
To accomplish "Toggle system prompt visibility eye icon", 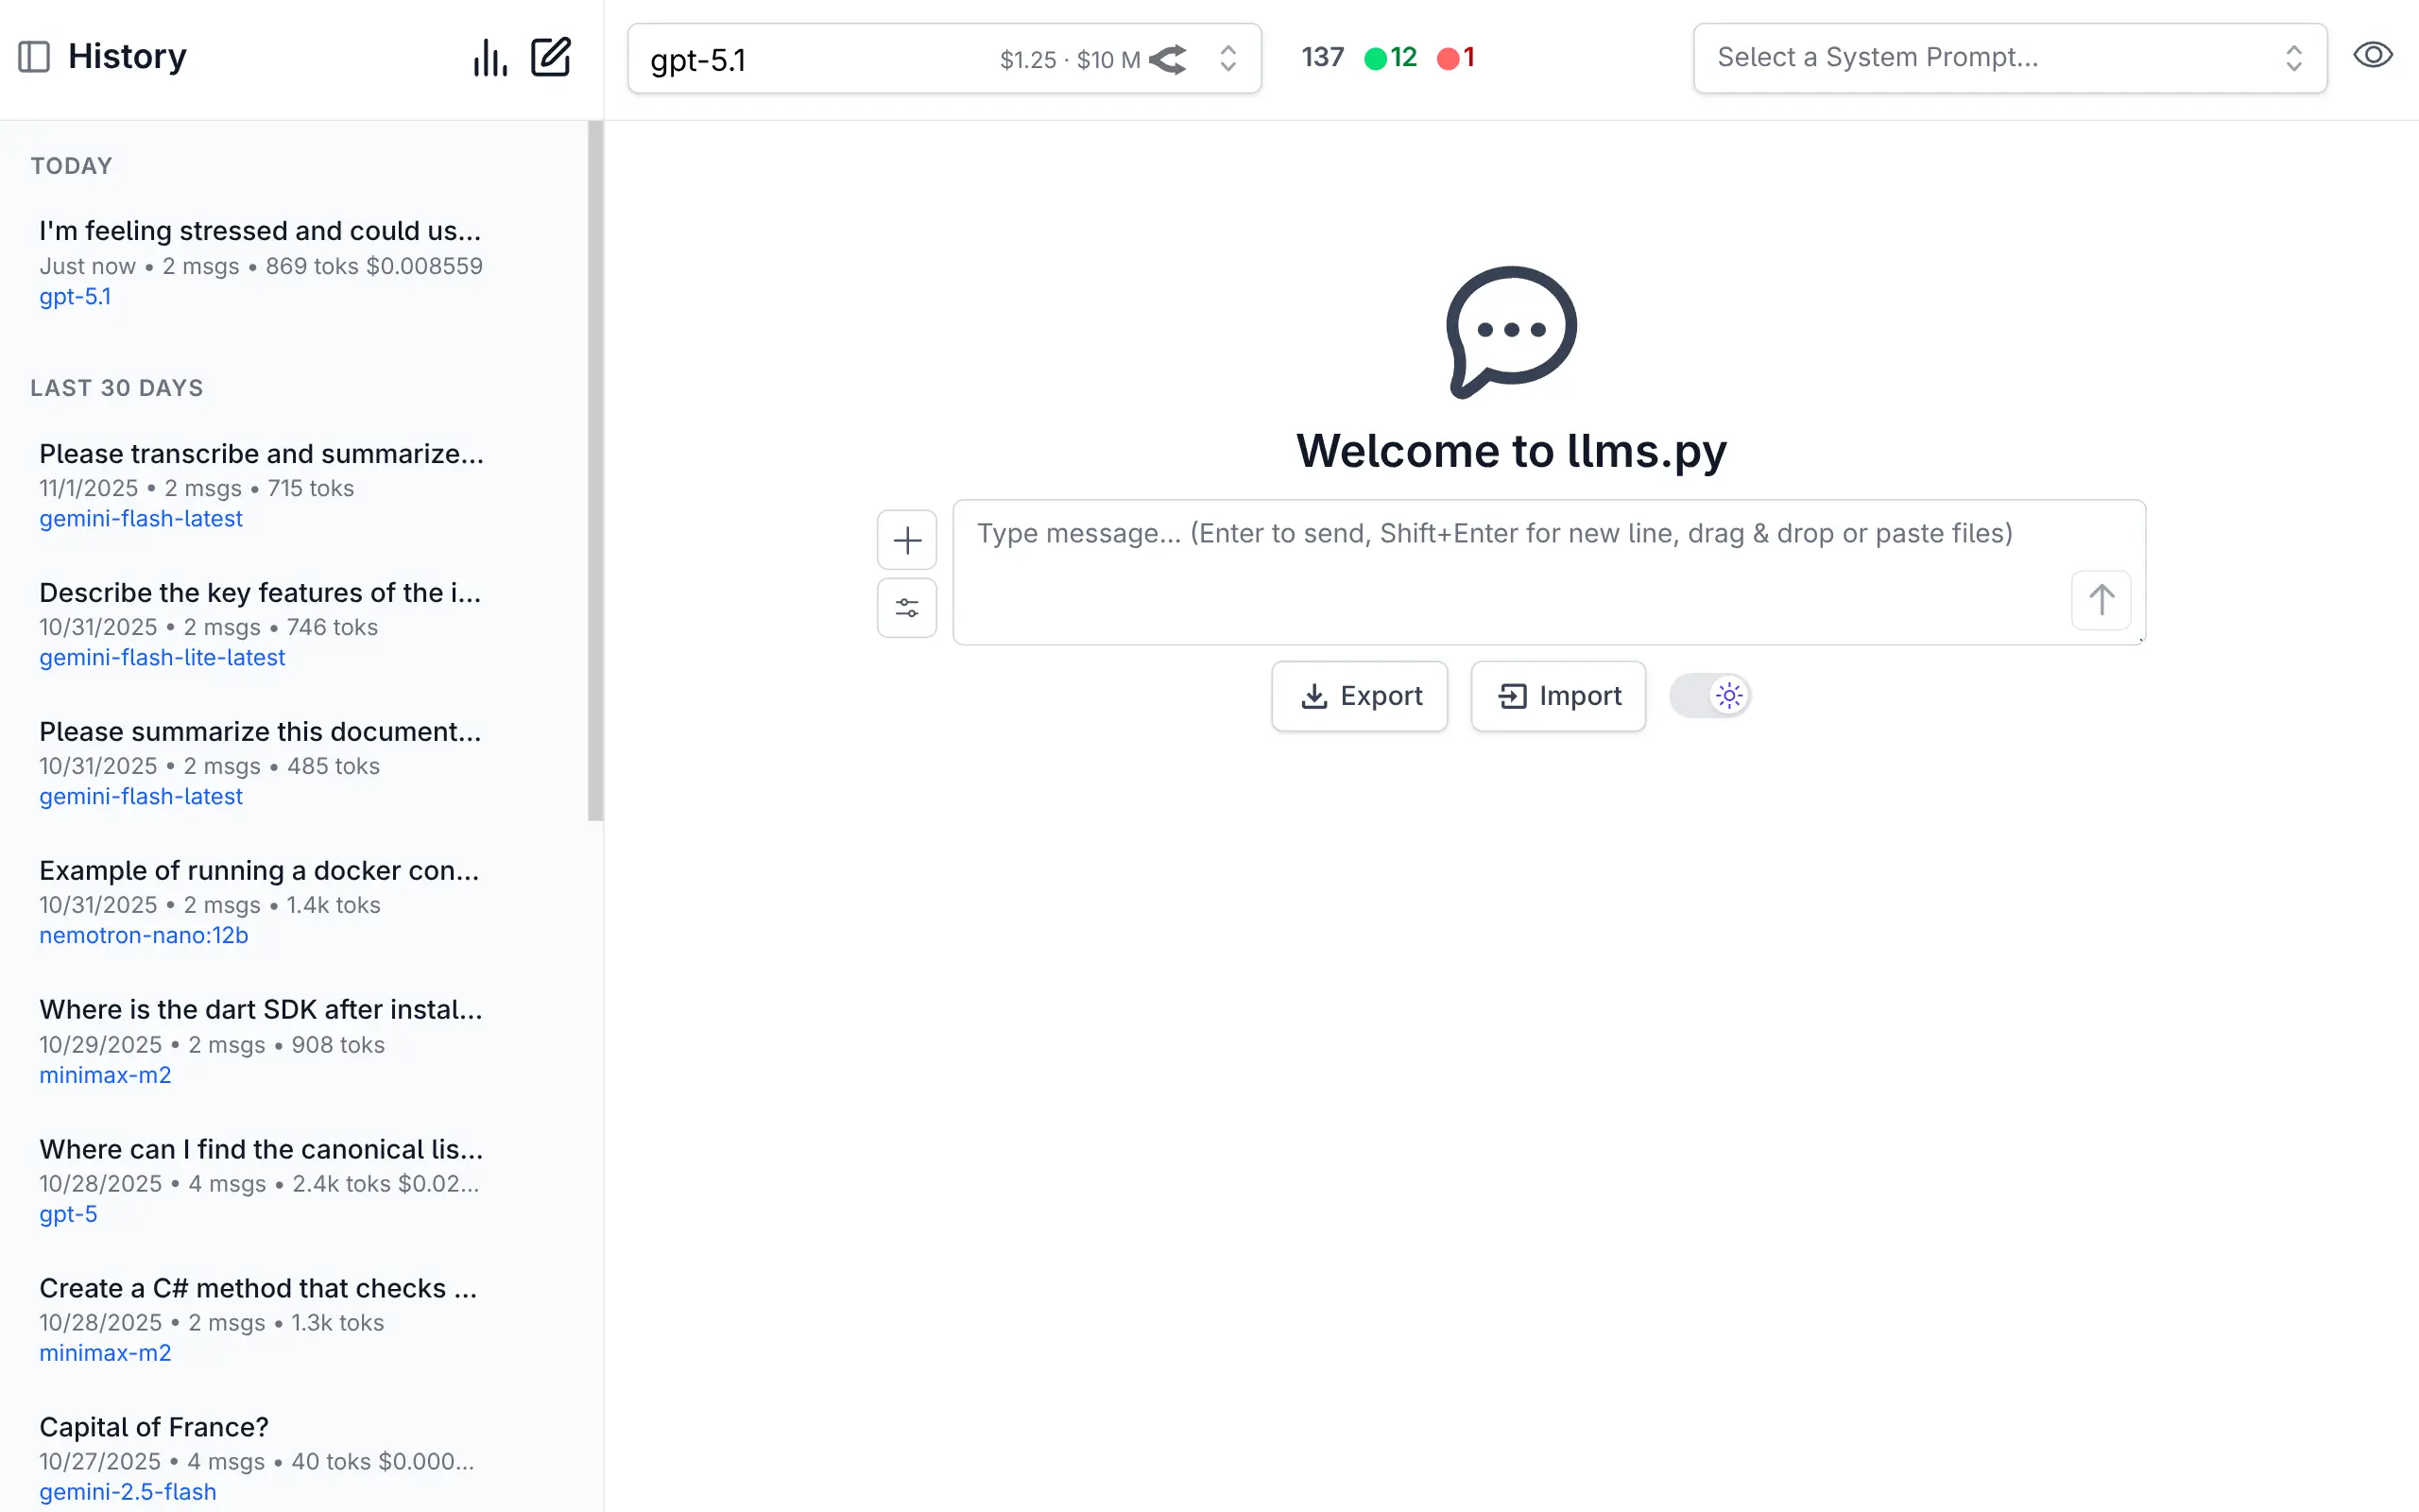I will click(x=2374, y=55).
